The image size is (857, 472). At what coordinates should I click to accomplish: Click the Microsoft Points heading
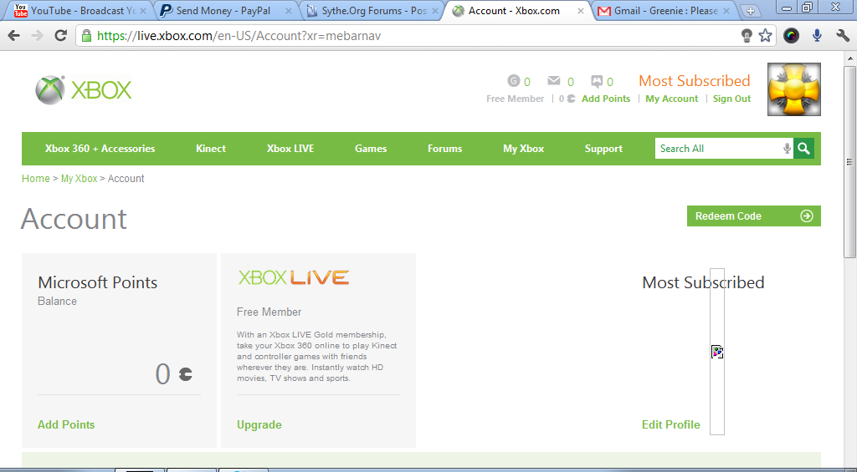pyautogui.click(x=97, y=282)
